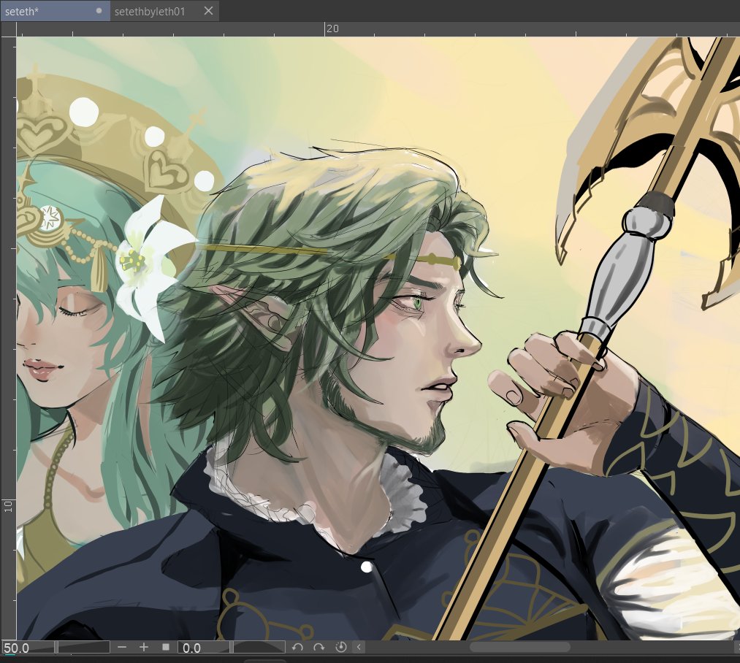Image resolution: width=740 pixels, height=663 pixels.
Task: Click the zoom percentage field showing 50.0
Action: tap(27, 648)
